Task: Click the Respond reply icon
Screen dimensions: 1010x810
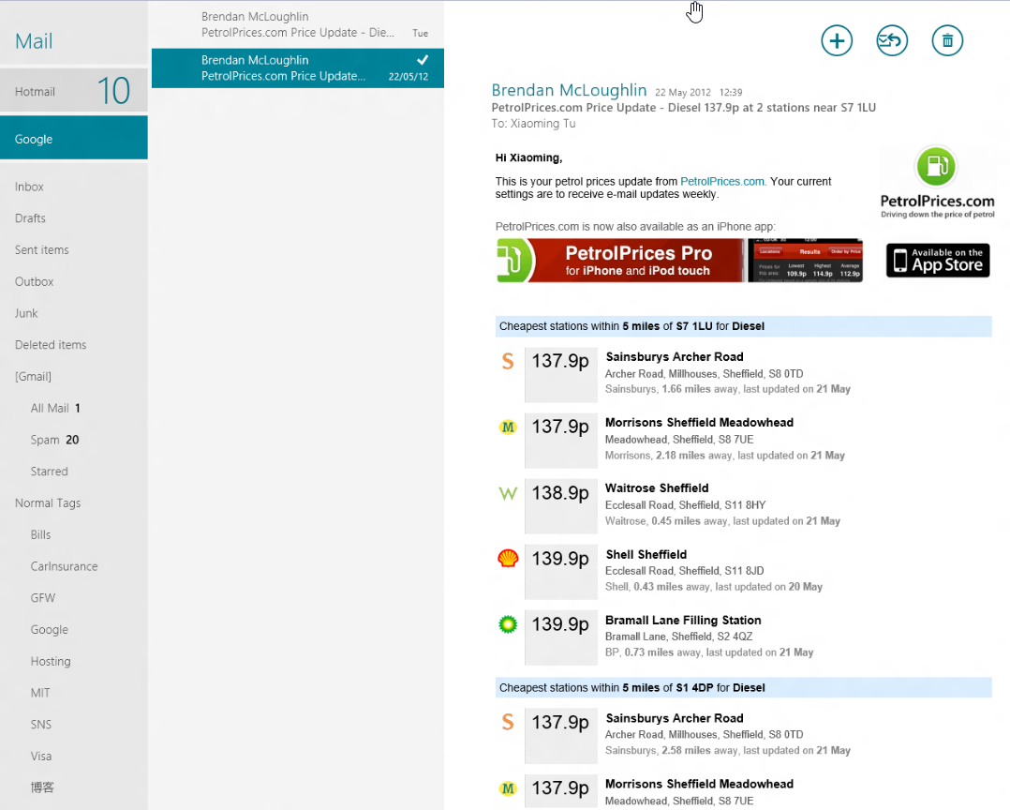Action: point(892,40)
